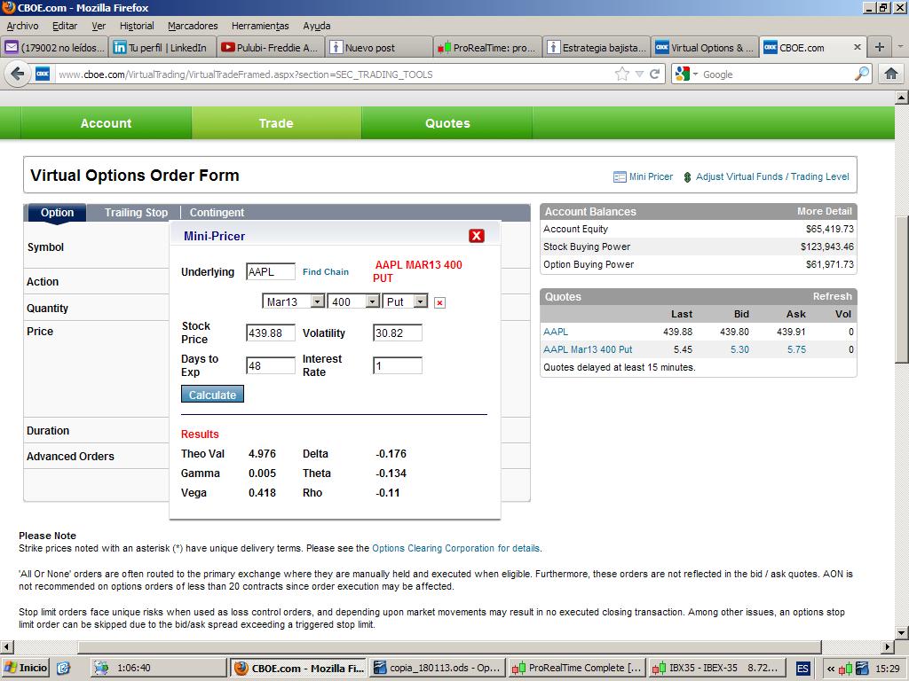Go back with browser back arrow
This screenshot has width=909, height=681.
pos(18,74)
